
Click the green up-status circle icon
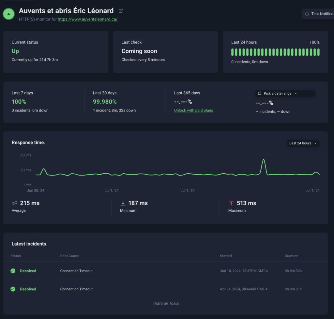click(x=8, y=14)
